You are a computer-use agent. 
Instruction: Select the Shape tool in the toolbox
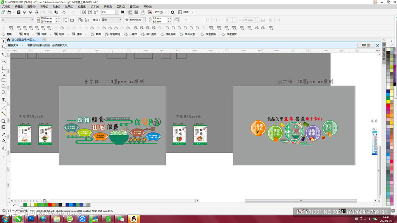3,47
